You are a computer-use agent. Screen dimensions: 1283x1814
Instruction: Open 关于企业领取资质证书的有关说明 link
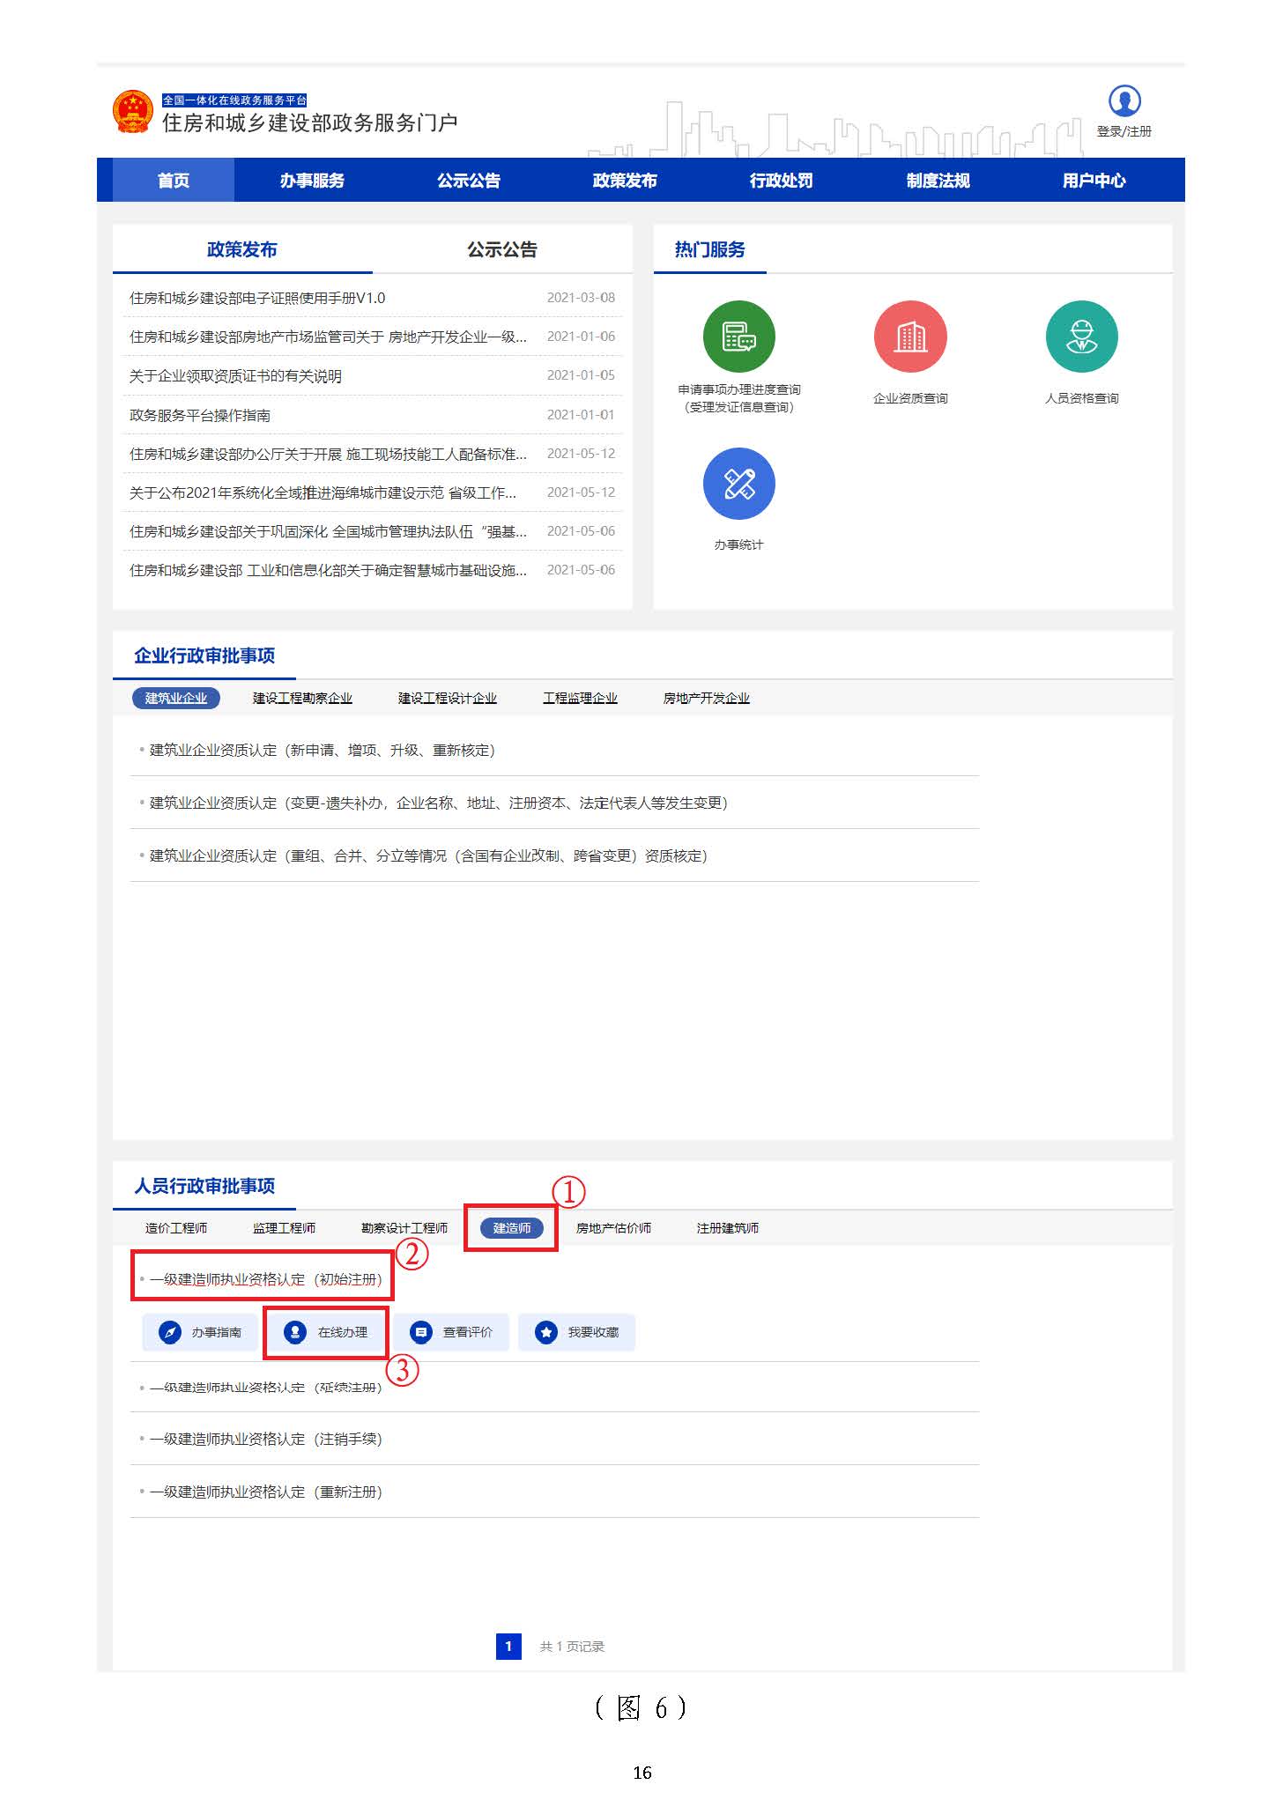pyautogui.click(x=235, y=376)
